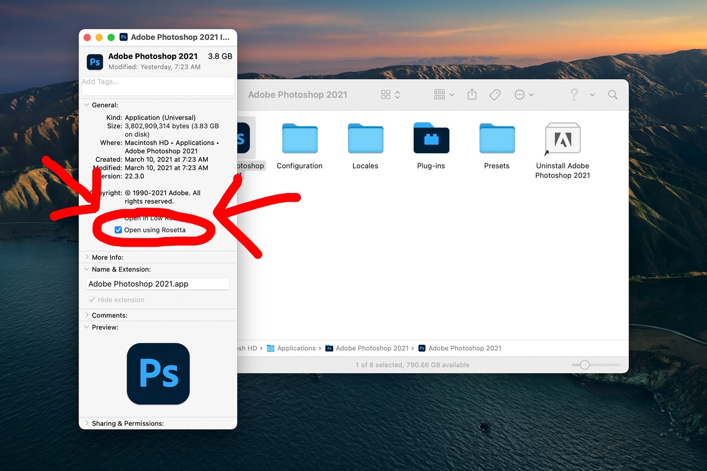Screen dimensions: 707x471
Task: Expand the Comments section
Action: [87, 316]
